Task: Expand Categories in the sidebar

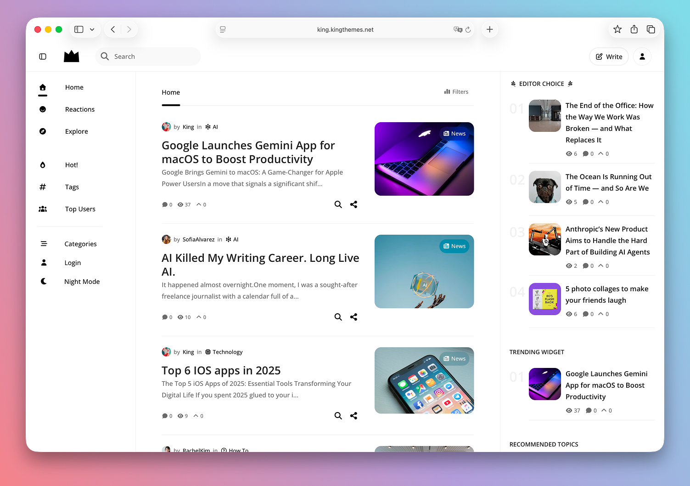Action: (80, 244)
